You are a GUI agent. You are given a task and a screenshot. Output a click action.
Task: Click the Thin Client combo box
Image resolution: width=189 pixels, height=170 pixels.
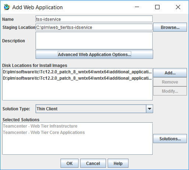click(x=94, y=109)
